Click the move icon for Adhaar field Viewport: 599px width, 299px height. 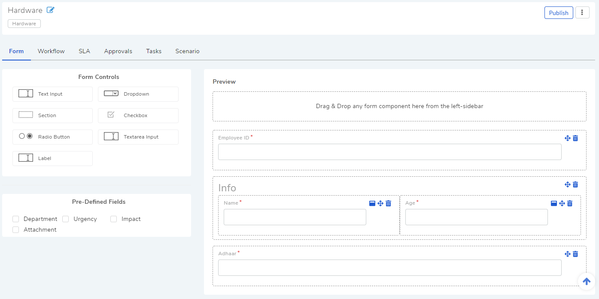coord(568,254)
